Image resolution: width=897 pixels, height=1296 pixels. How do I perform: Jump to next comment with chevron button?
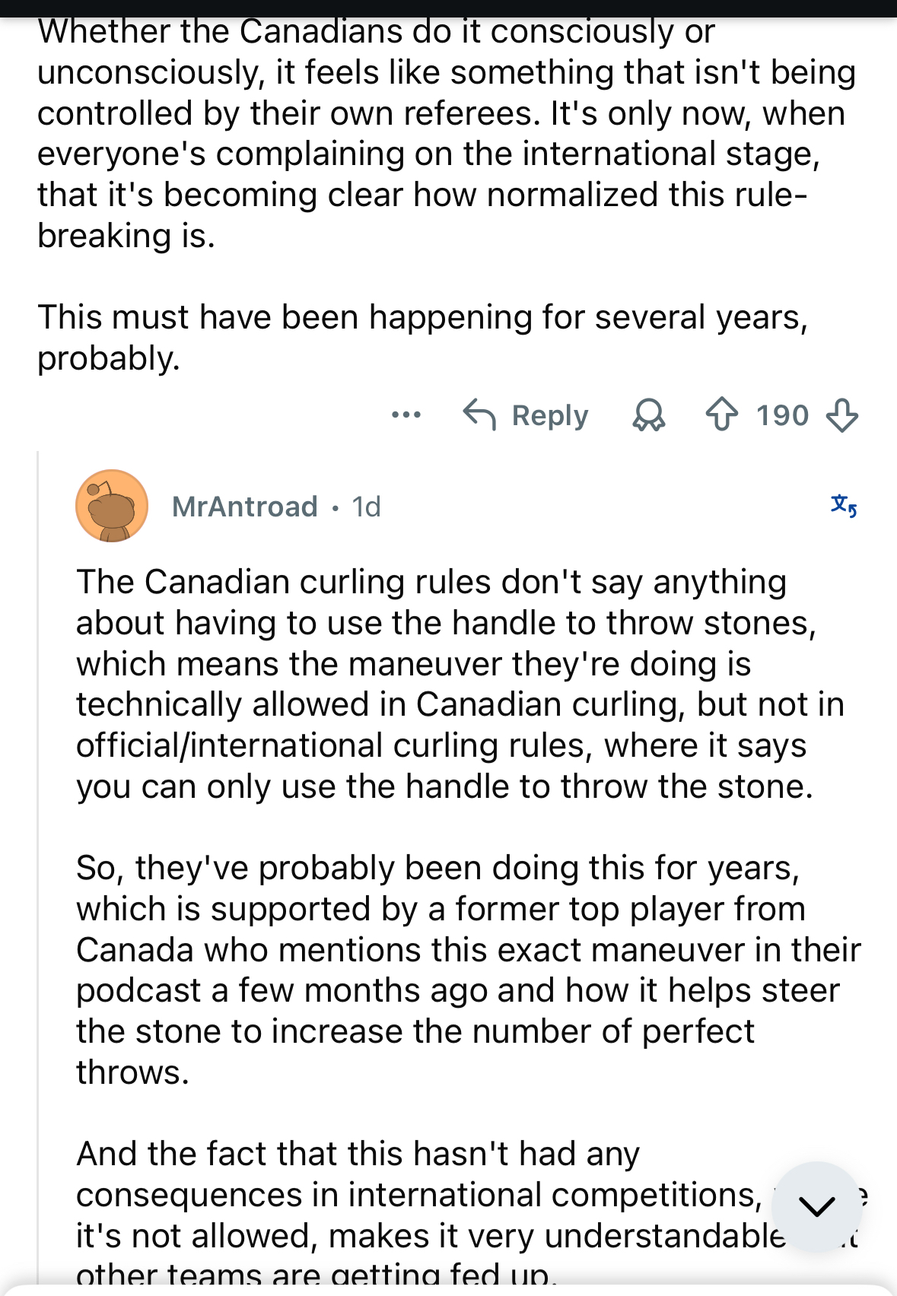coord(817,1205)
